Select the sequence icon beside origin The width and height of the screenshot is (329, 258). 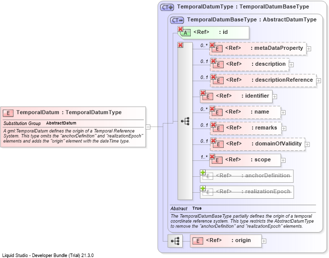pos(175,241)
